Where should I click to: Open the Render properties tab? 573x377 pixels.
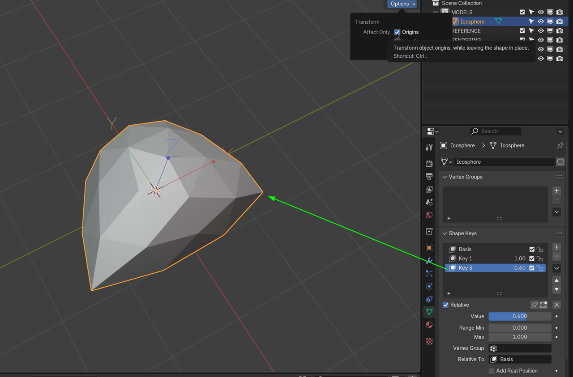click(x=429, y=164)
